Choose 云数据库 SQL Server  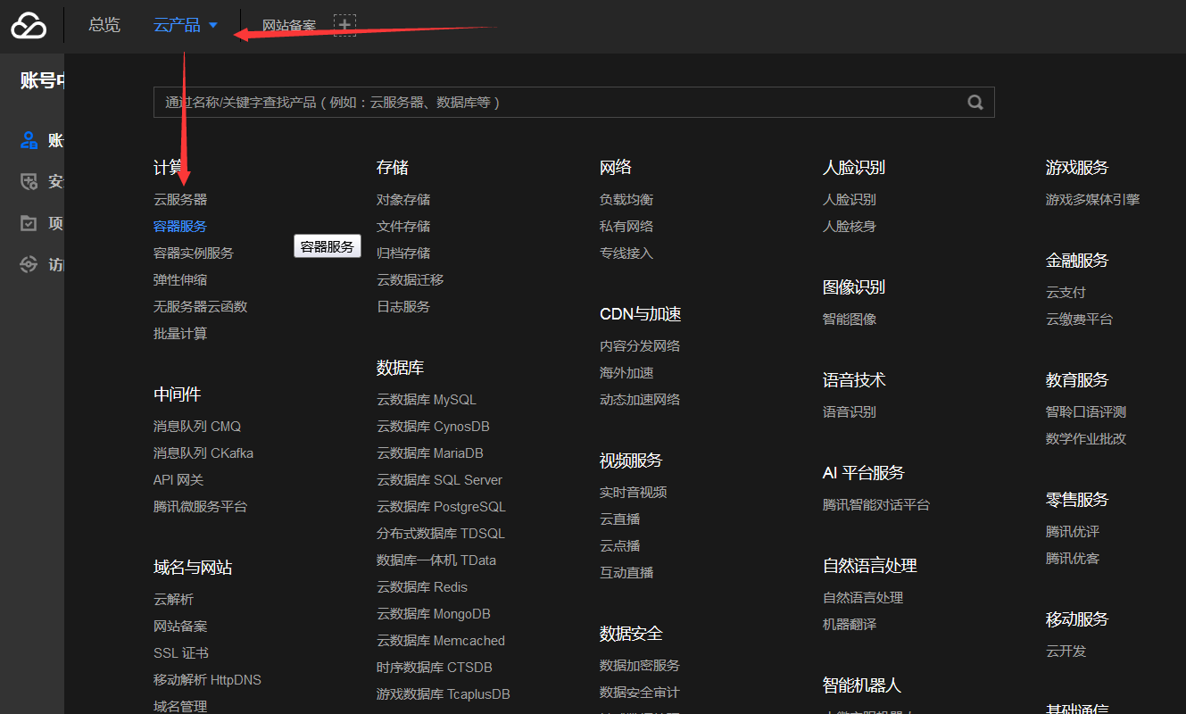pyautogui.click(x=439, y=479)
